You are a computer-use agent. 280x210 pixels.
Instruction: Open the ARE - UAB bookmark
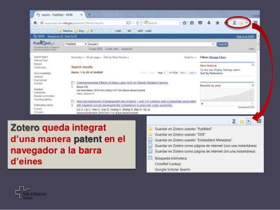[x=142, y=31]
